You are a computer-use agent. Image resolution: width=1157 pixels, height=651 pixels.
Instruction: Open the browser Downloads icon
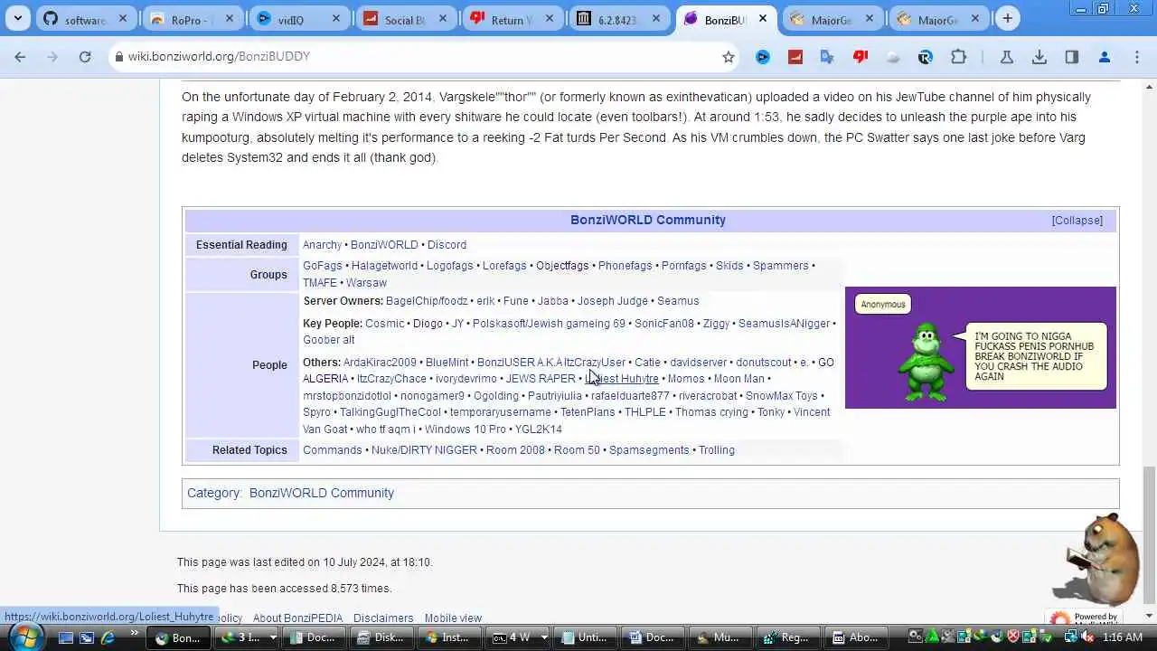[x=1039, y=57]
